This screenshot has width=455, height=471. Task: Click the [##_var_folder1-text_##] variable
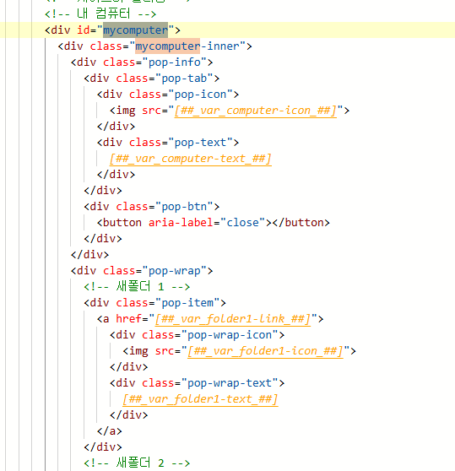click(200, 399)
